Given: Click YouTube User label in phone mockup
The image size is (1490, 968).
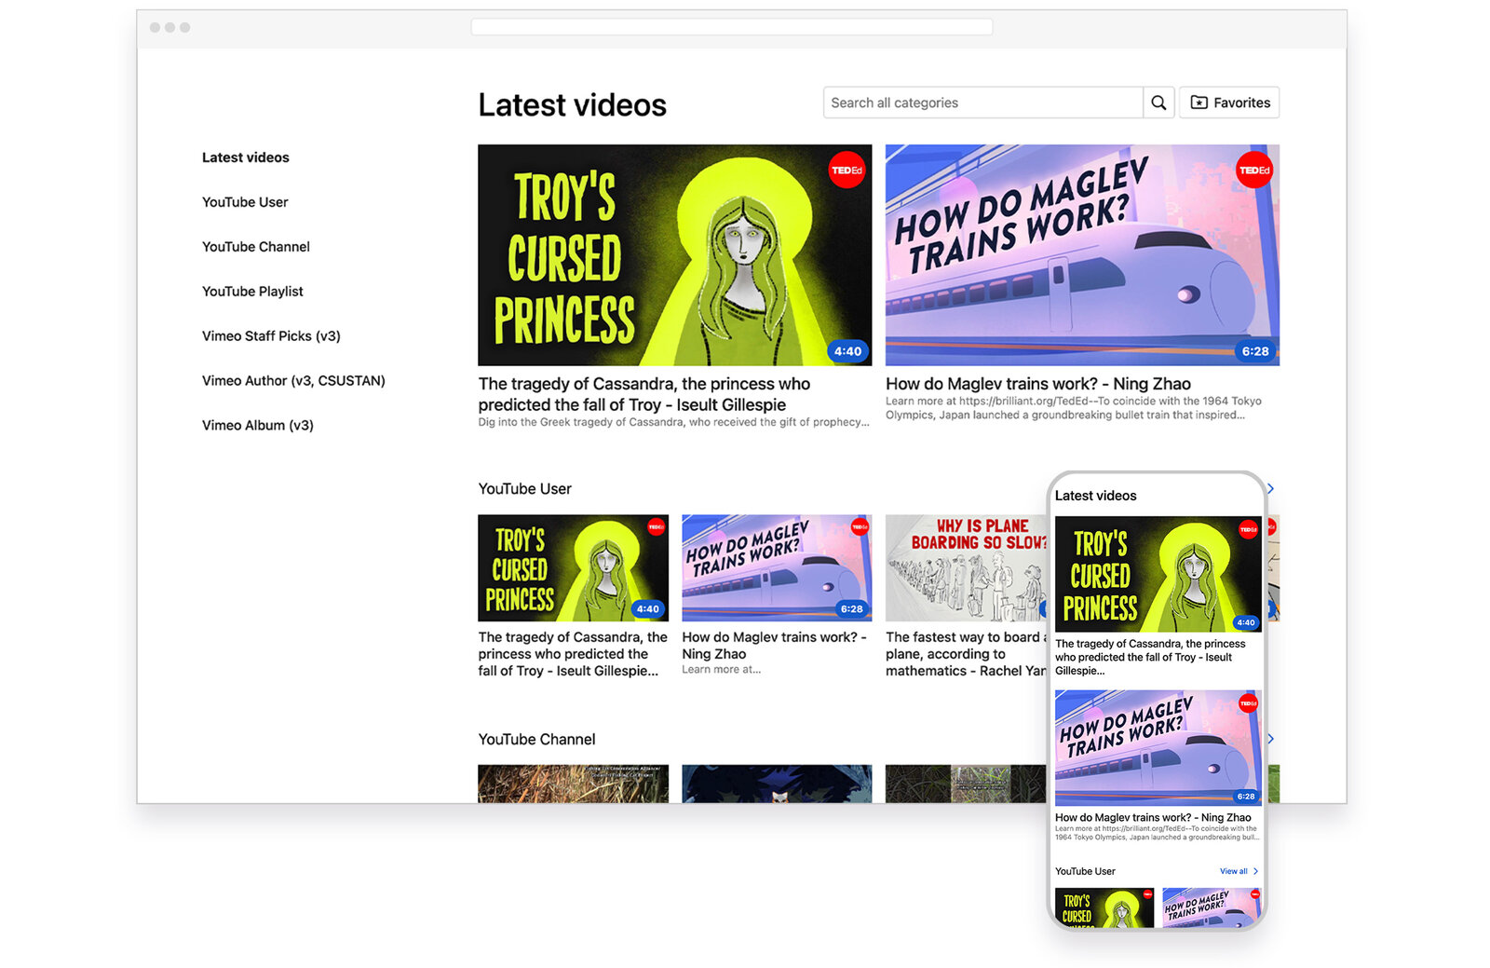Looking at the screenshot, I should coord(1085,871).
